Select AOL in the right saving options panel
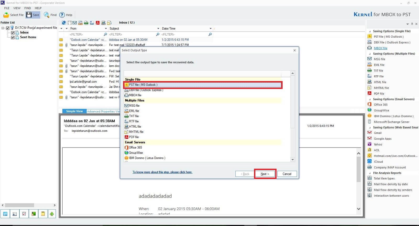This screenshot has width=419, height=226. coord(377,150)
